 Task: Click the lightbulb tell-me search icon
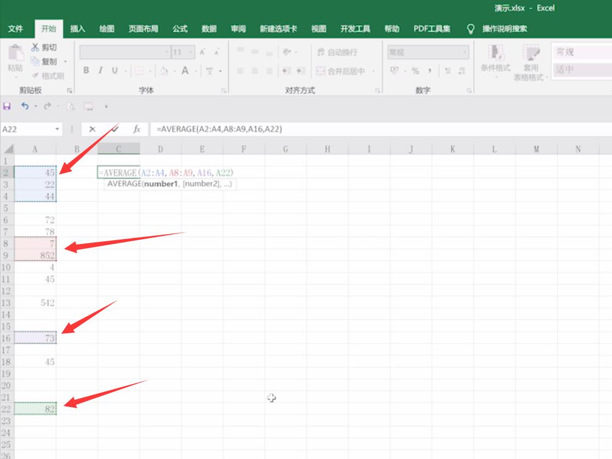[471, 29]
